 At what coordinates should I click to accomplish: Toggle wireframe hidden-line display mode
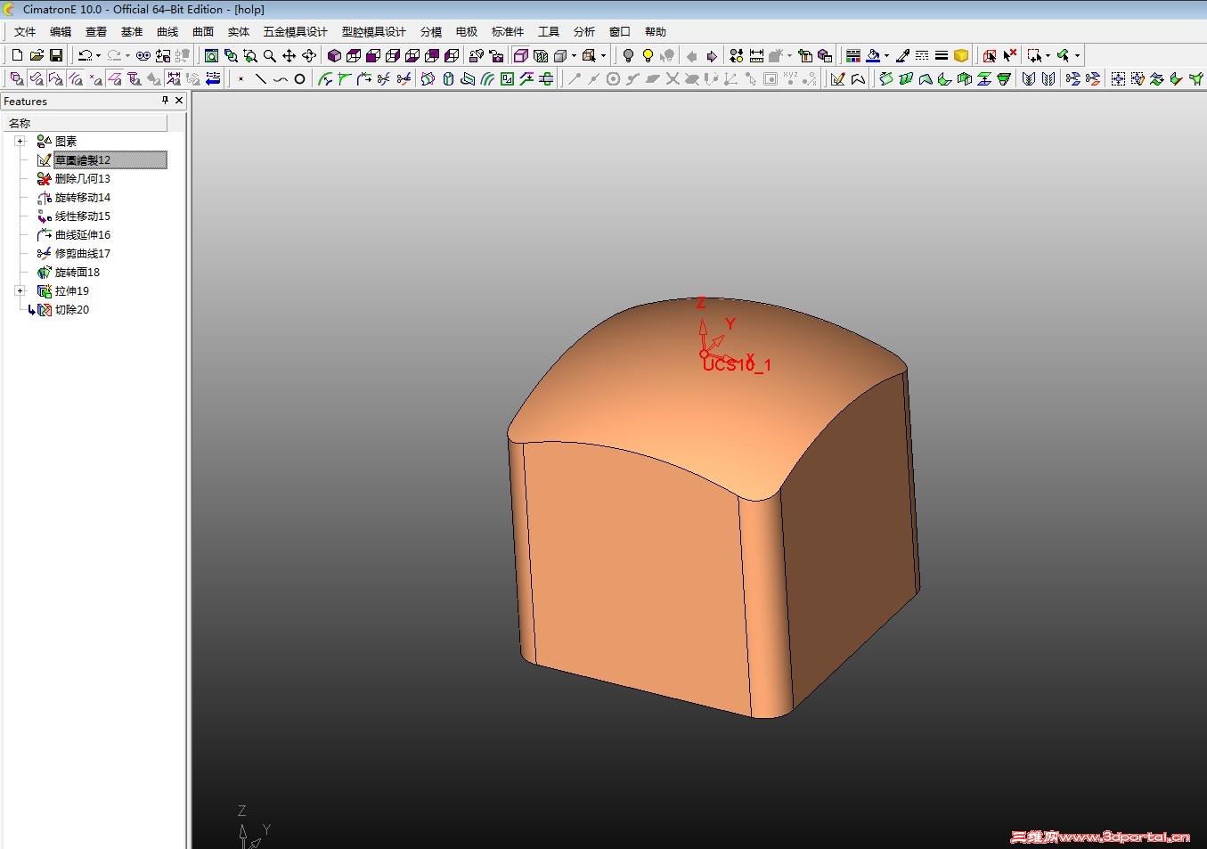[x=541, y=55]
